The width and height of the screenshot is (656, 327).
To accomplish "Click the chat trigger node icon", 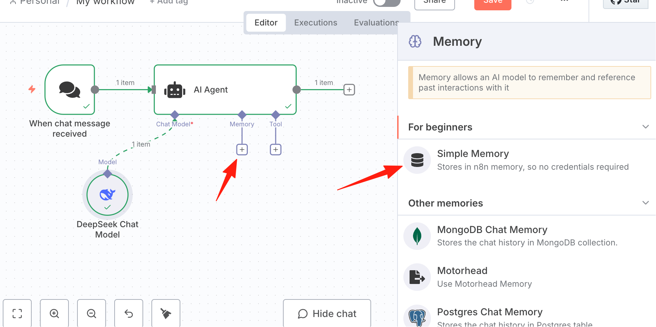I will click(70, 89).
